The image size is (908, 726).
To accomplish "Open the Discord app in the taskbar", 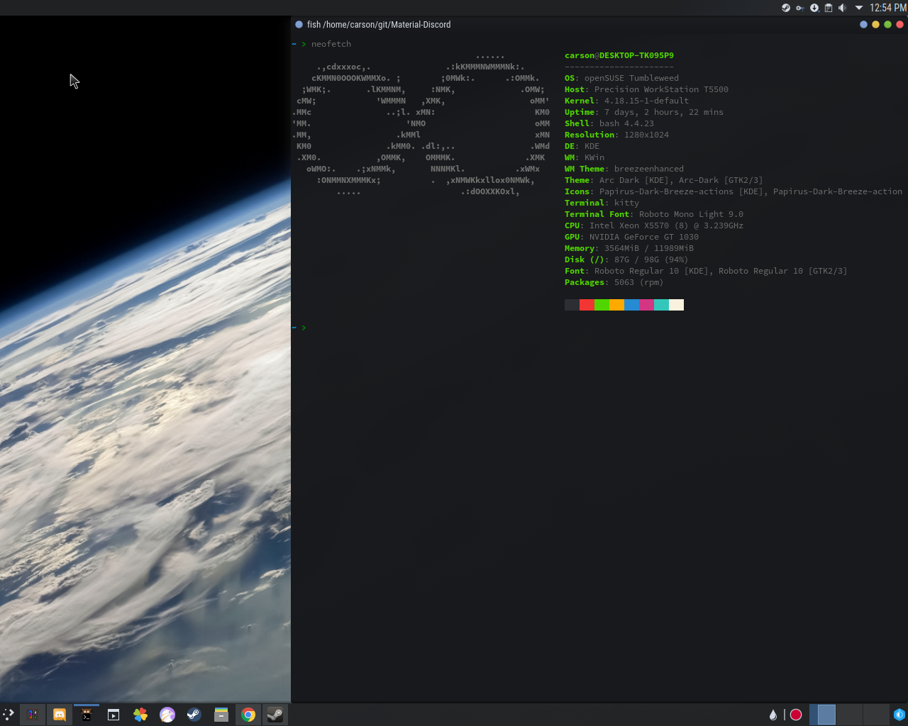I will click(60, 715).
